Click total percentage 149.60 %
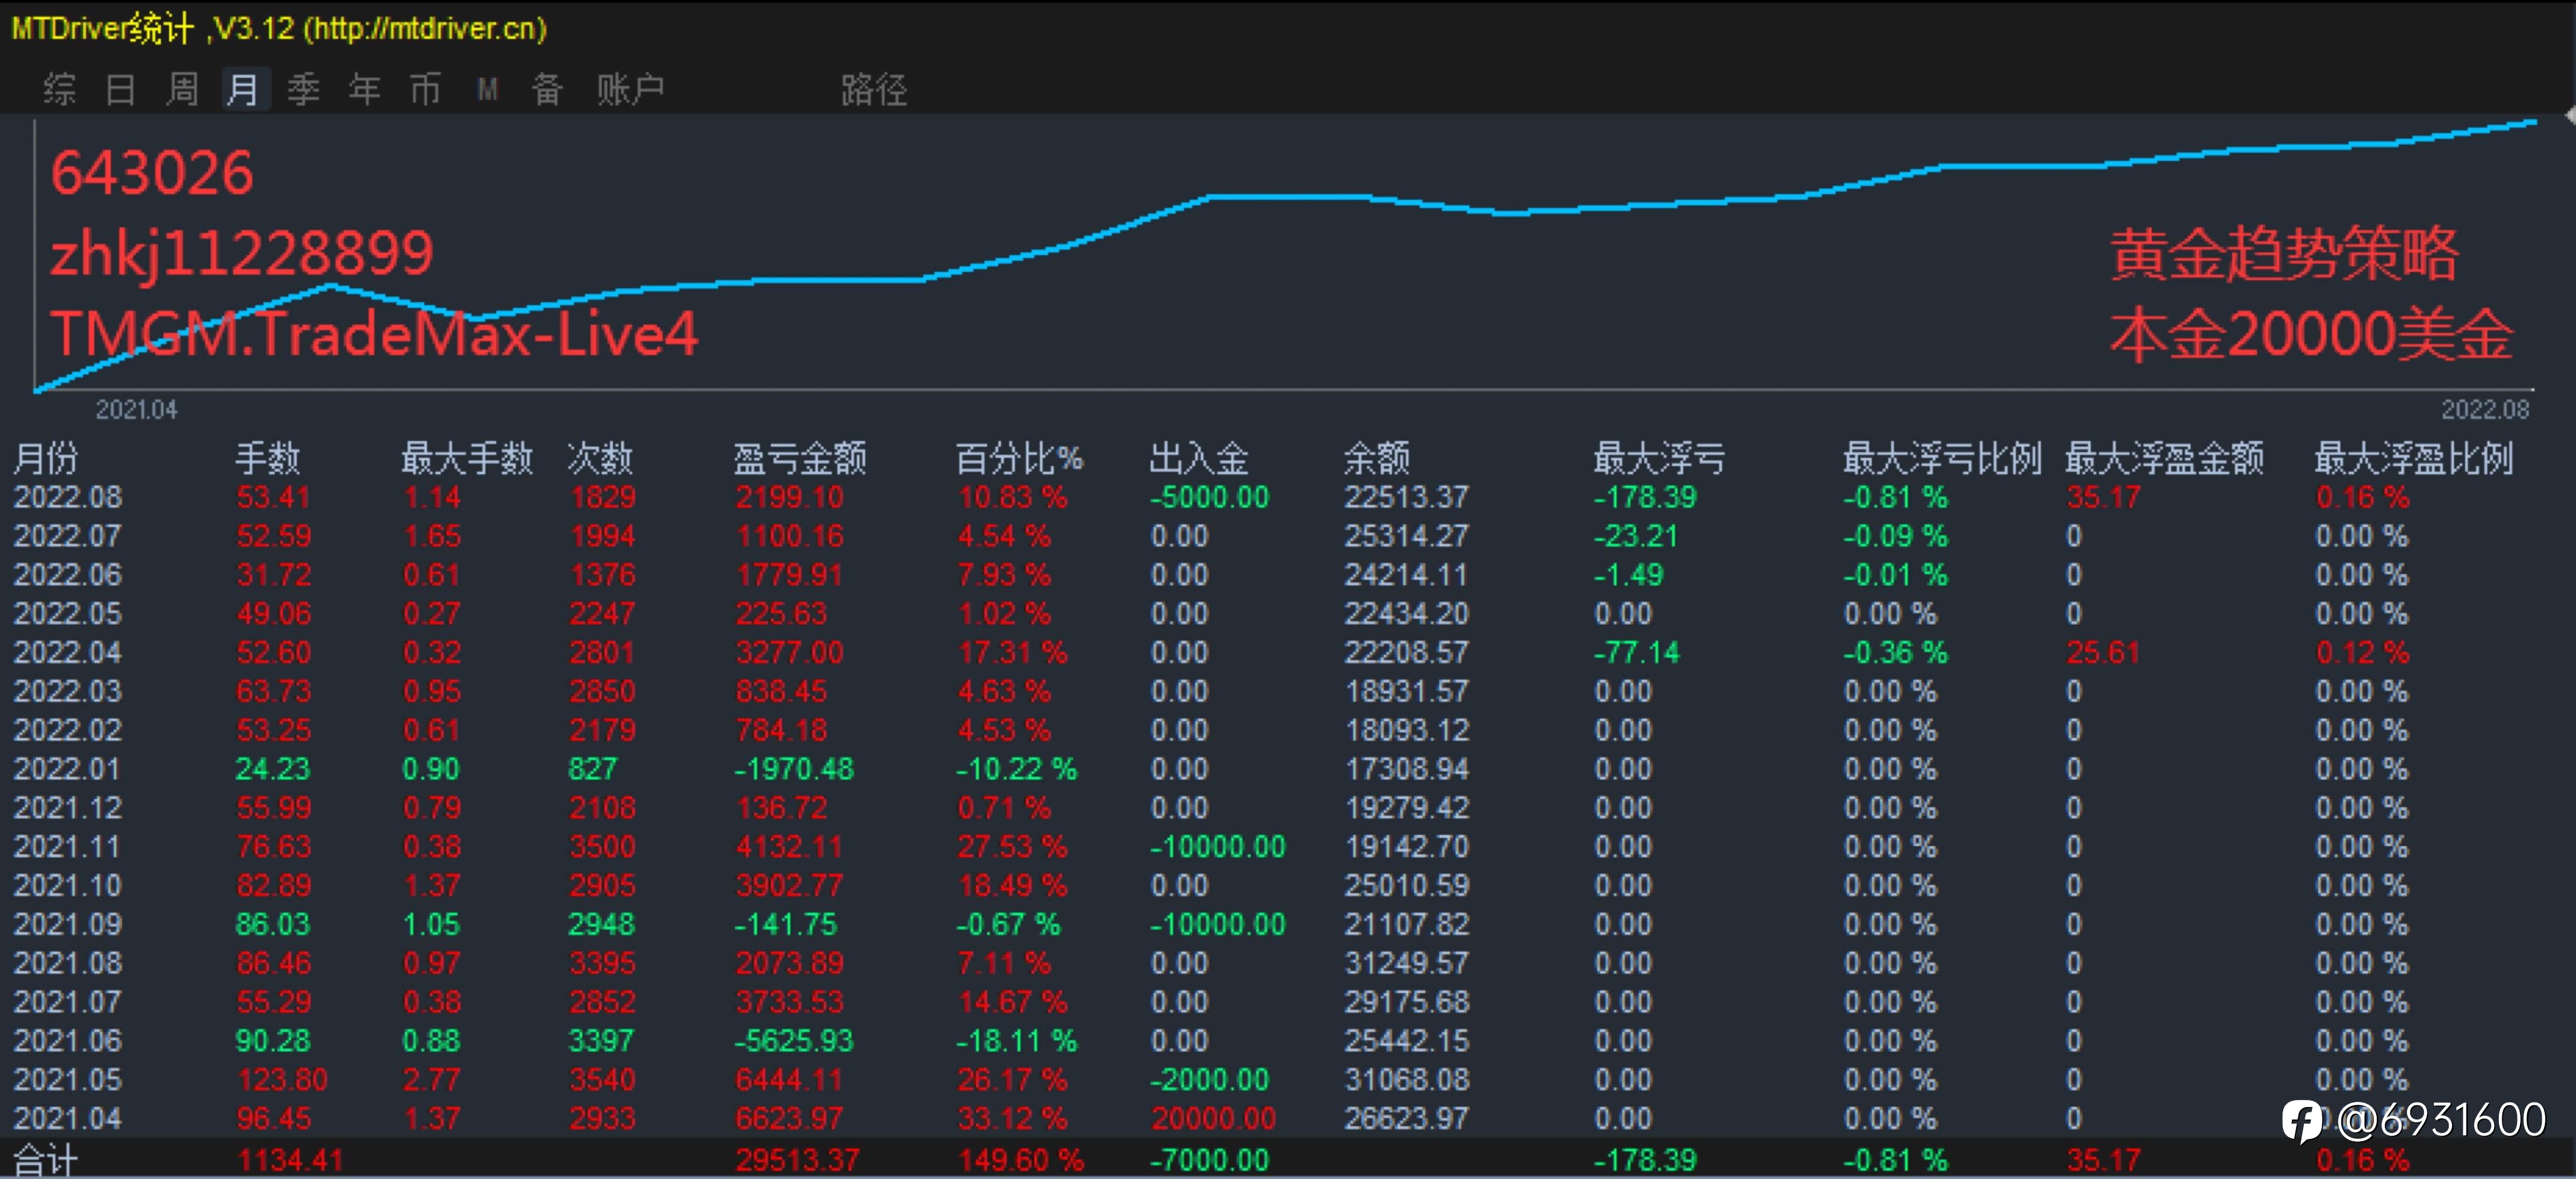 coord(1020,1160)
